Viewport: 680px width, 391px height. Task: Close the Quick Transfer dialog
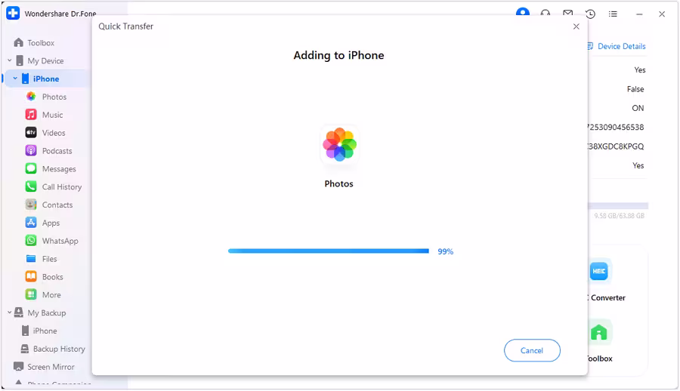click(576, 26)
